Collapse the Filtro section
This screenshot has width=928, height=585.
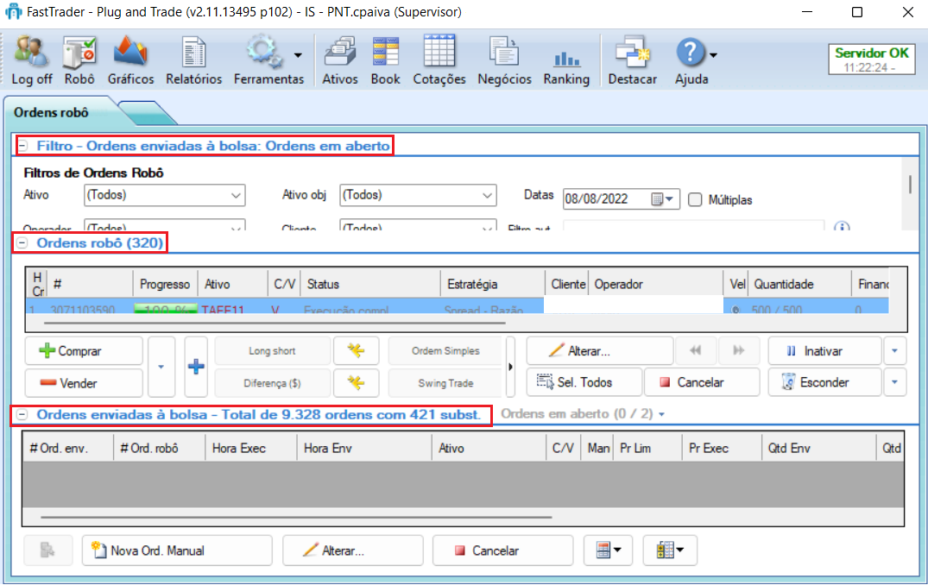click(22, 146)
